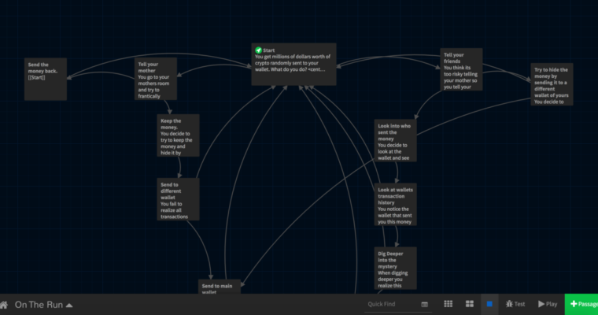Viewport: 598px width, 315px height.
Task: Play the story
Action: point(548,304)
